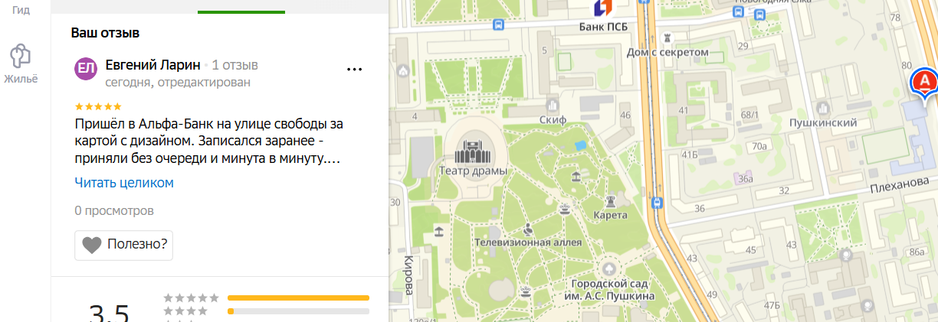Select the Пушкинский building icon

click(824, 109)
